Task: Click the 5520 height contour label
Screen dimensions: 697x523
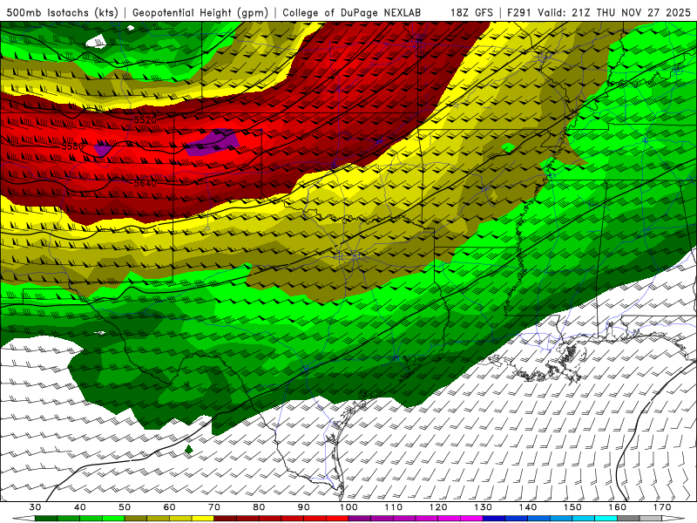Action: tap(145, 120)
